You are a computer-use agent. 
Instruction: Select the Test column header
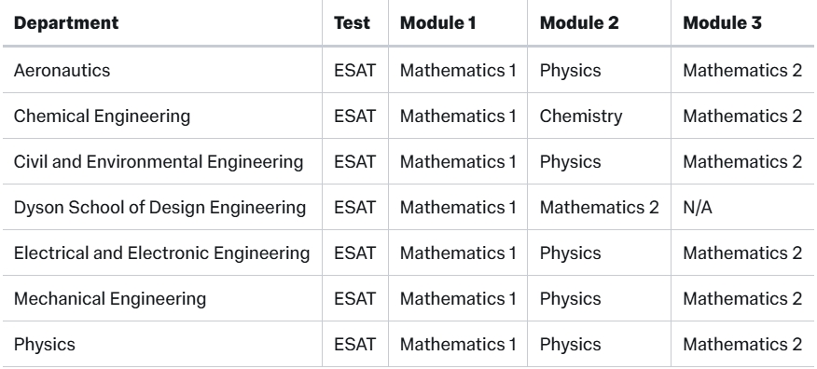pyautogui.click(x=353, y=23)
